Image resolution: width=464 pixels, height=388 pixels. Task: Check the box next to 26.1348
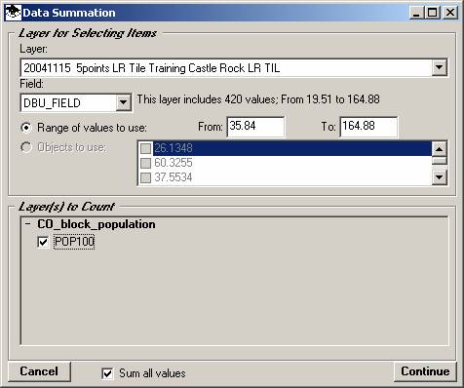(145, 148)
